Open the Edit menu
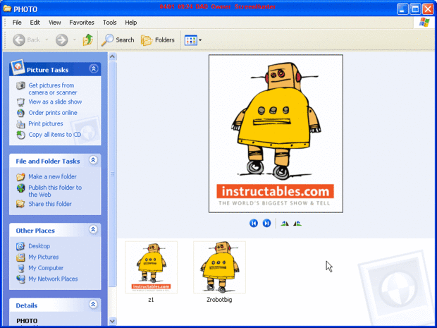 (35, 23)
